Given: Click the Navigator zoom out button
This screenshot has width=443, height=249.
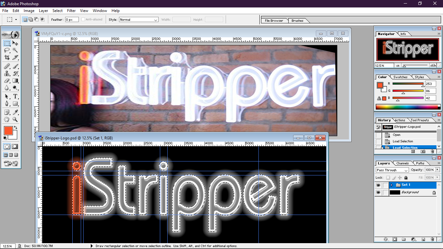Looking at the screenshot, I should click(398, 65).
